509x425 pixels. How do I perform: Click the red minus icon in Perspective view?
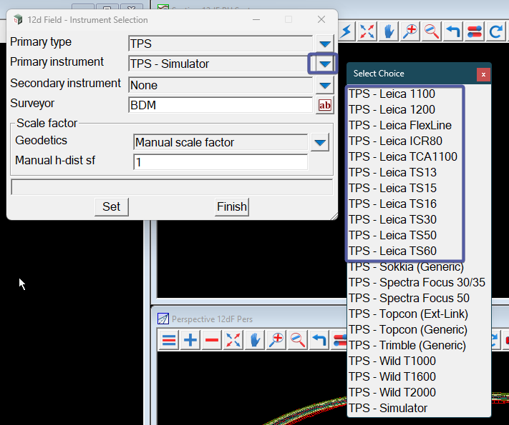(212, 340)
